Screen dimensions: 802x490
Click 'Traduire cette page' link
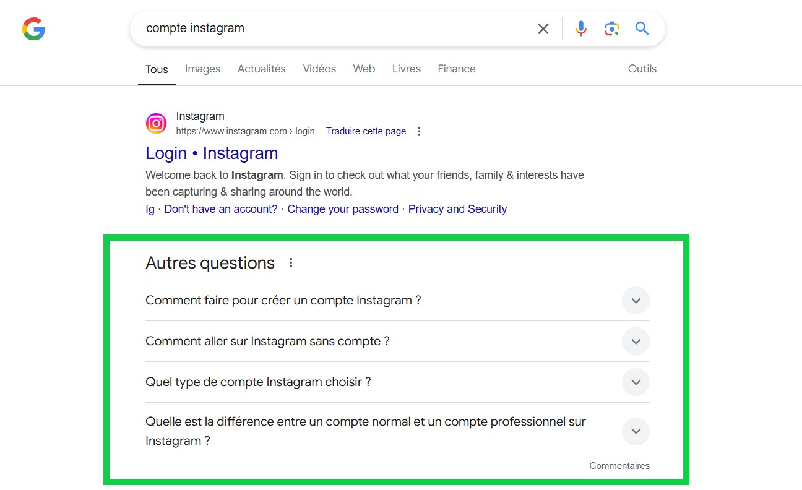click(366, 131)
